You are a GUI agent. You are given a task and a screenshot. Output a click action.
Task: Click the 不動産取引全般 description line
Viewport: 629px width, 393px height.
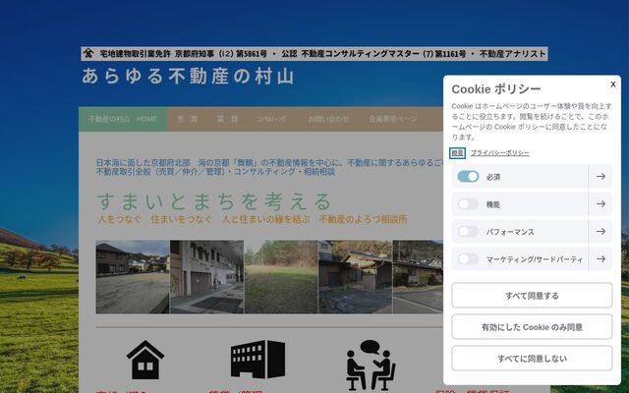(x=215, y=172)
